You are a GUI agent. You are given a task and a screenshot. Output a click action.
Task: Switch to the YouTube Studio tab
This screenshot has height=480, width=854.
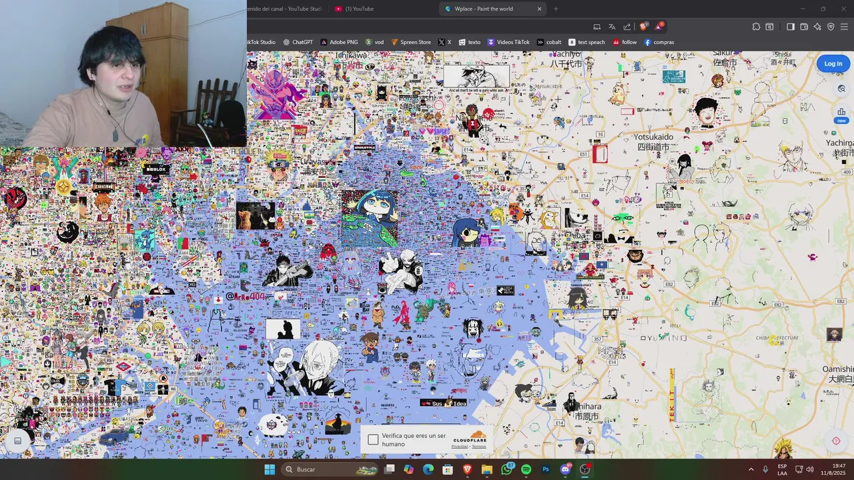[287, 9]
